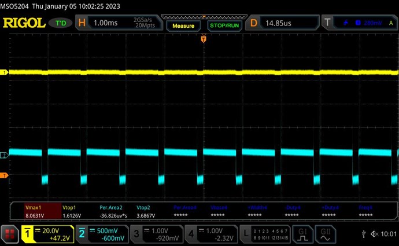The width and height of the screenshot is (399, 246).
Task: Toggle channel 1 with 20.0V scale
Action: pos(47,234)
